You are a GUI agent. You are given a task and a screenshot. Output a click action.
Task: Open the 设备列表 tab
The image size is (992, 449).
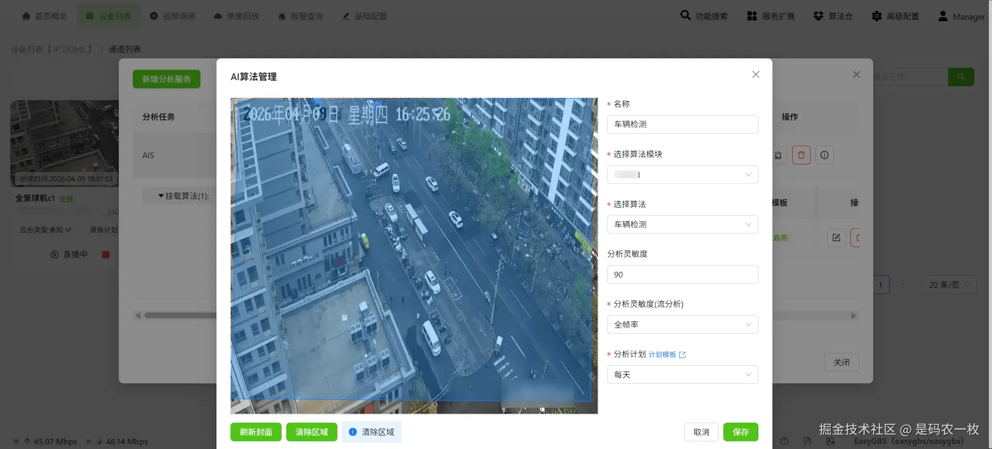109,16
